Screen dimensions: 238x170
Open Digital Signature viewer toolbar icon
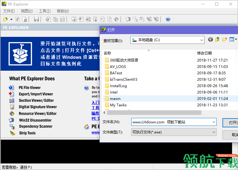(95, 19)
